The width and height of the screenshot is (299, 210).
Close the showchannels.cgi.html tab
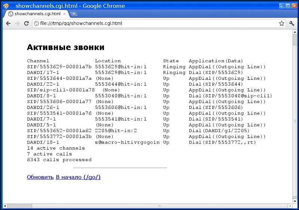64,14
